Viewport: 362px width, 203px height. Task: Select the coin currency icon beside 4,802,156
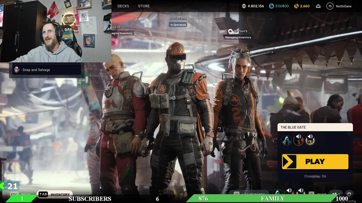[244, 6]
